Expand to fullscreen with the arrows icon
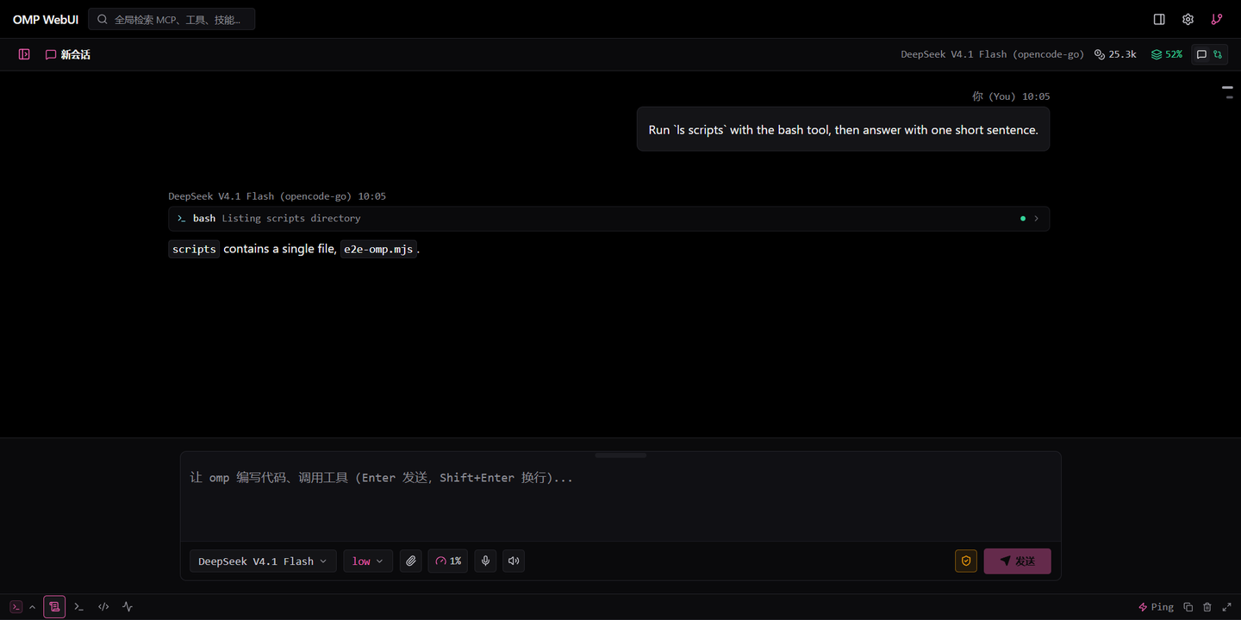 pos(1226,607)
